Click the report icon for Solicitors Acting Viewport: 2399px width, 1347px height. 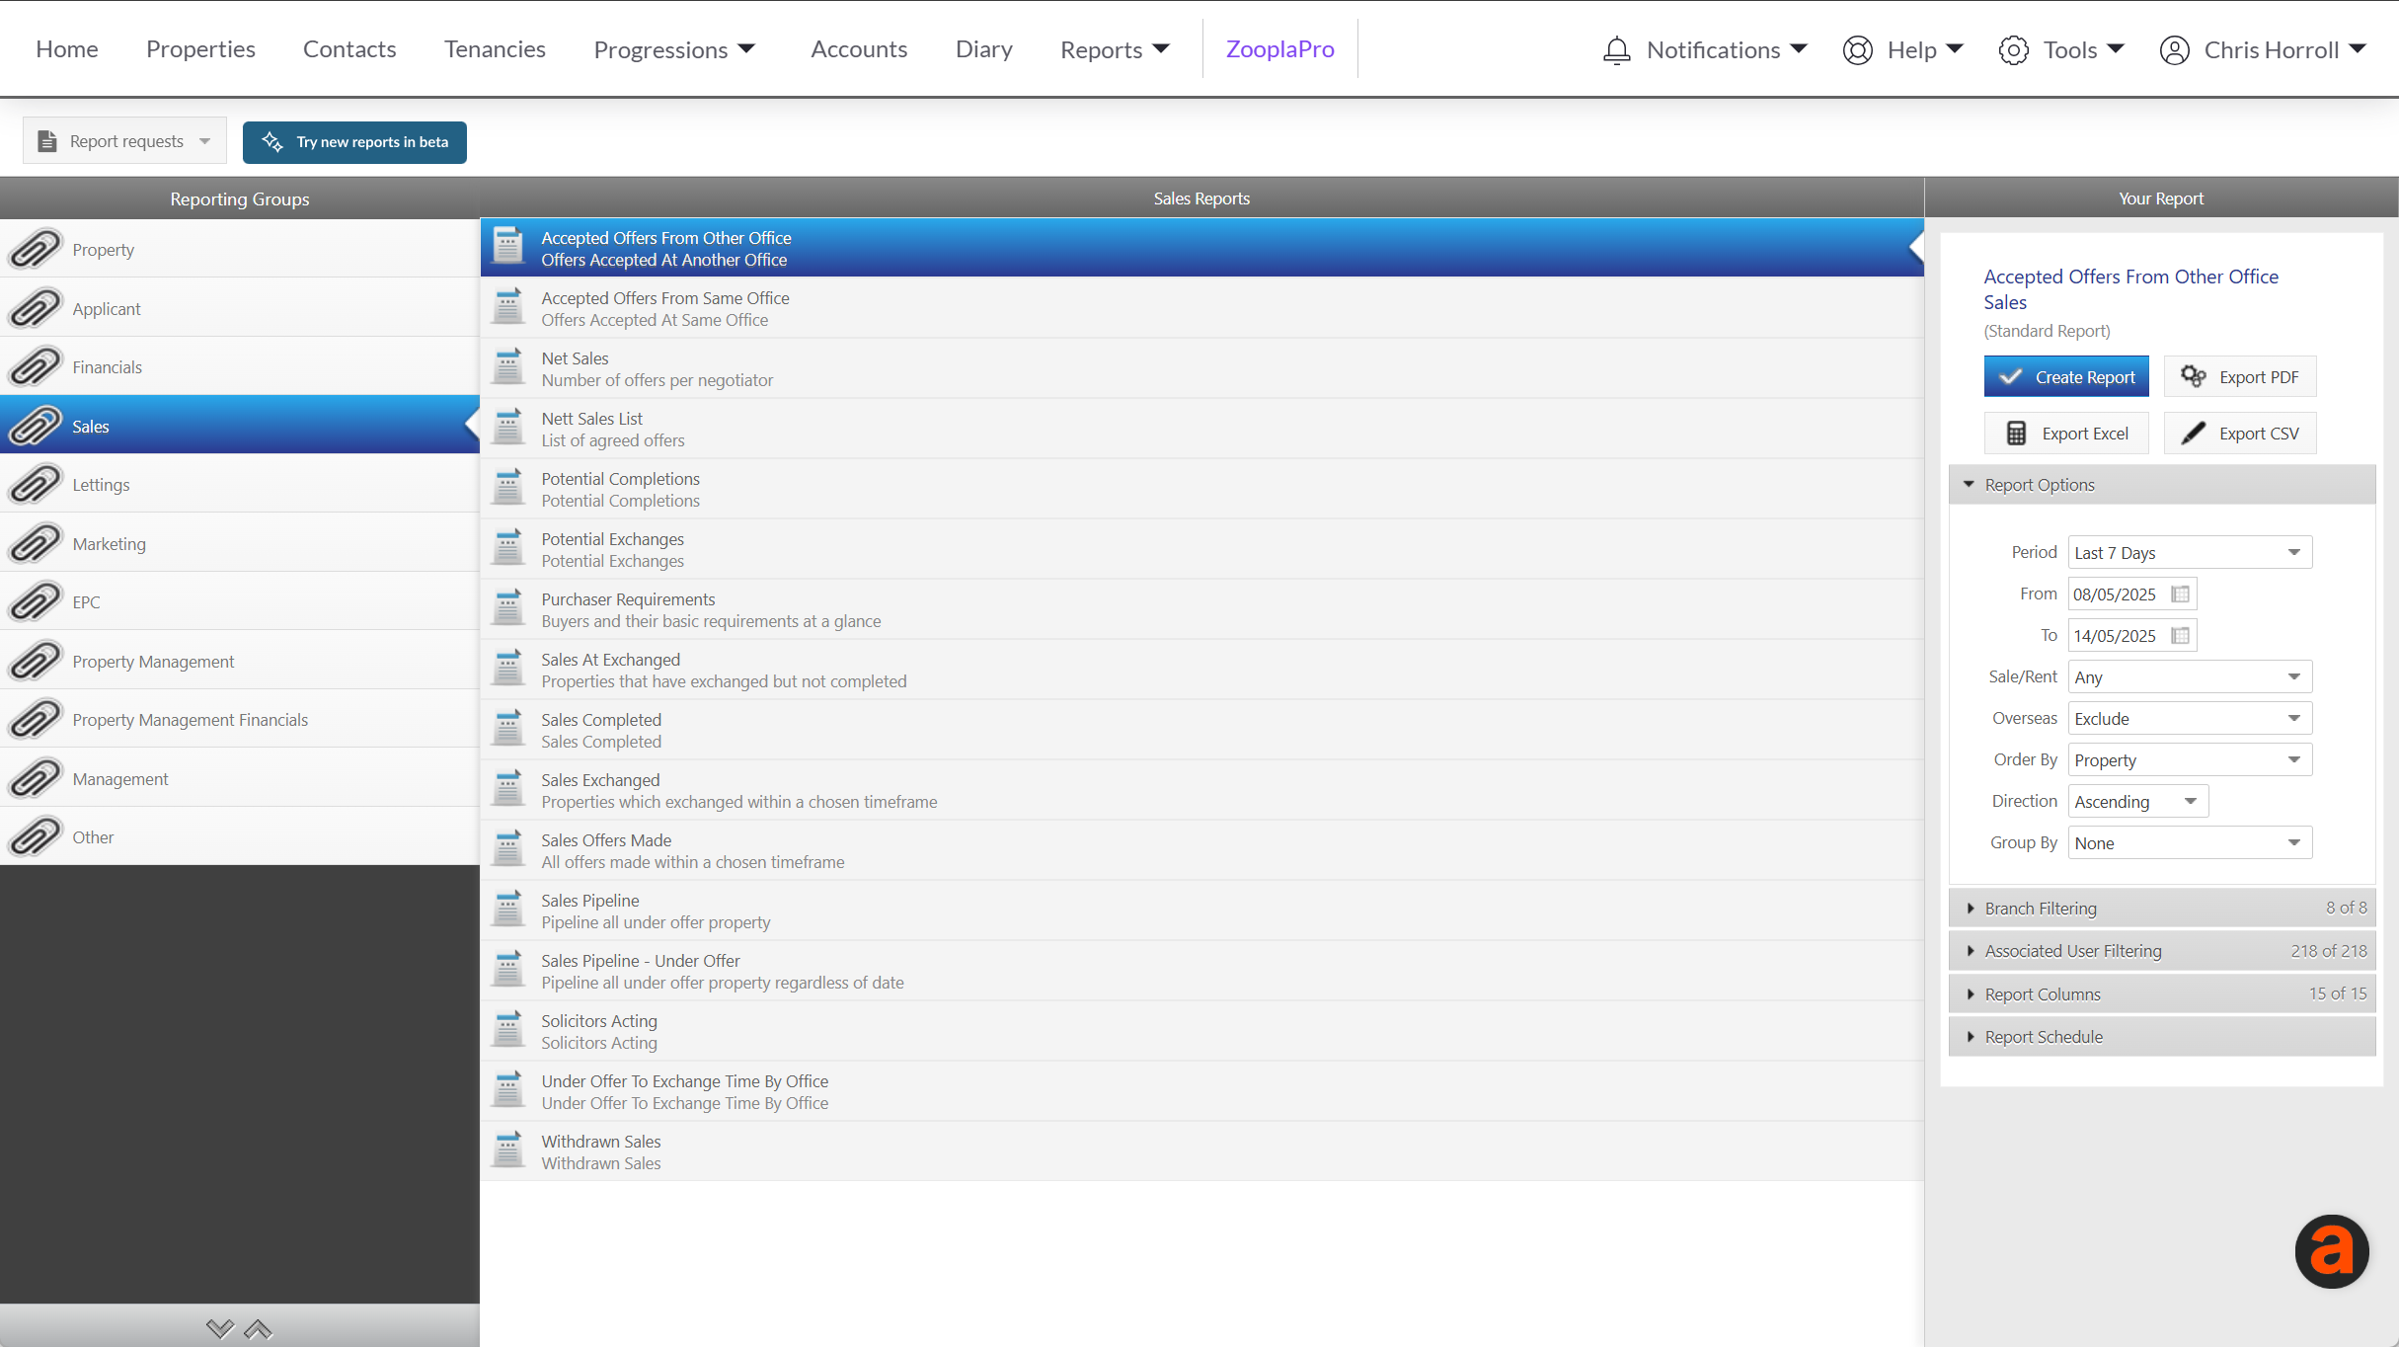pyautogui.click(x=507, y=1030)
